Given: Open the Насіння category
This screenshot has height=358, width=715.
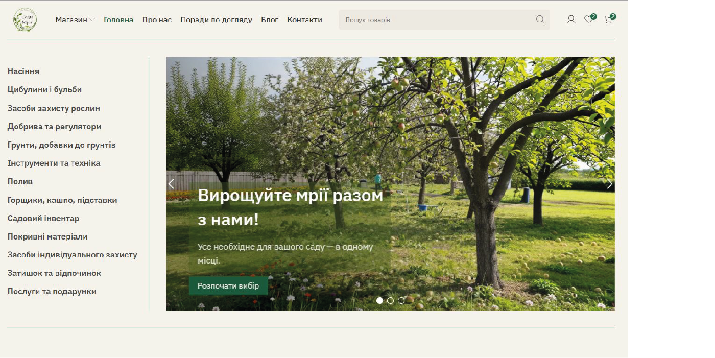Looking at the screenshot, I should tap(23, 71).
